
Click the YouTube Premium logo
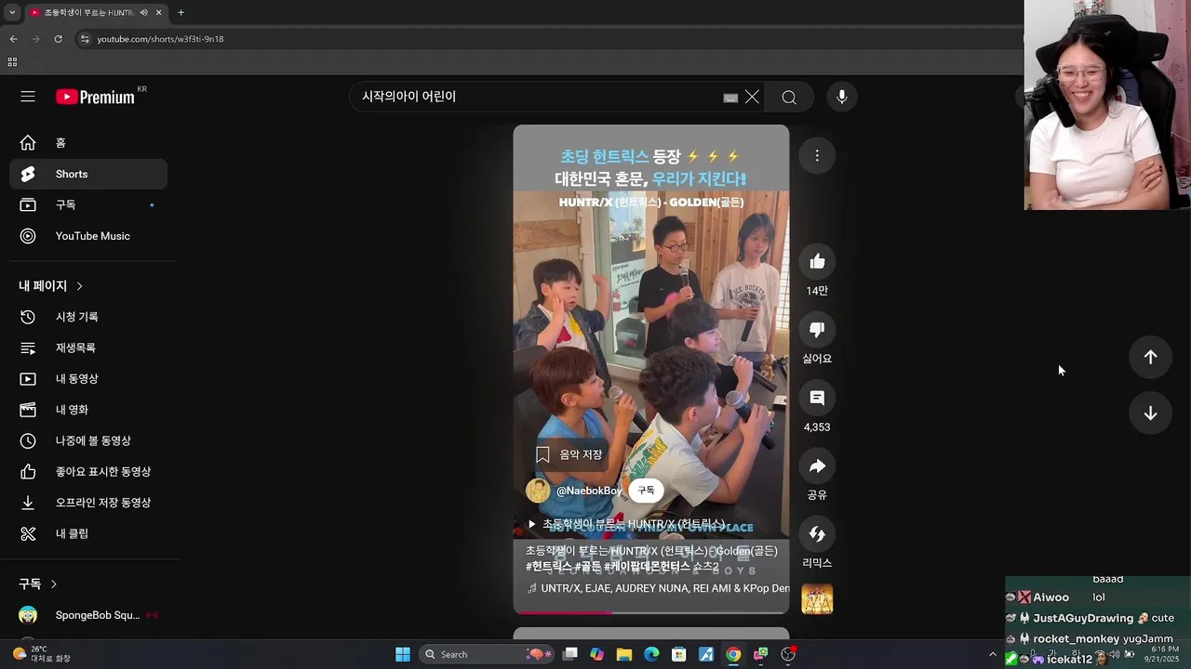point(95,97)
